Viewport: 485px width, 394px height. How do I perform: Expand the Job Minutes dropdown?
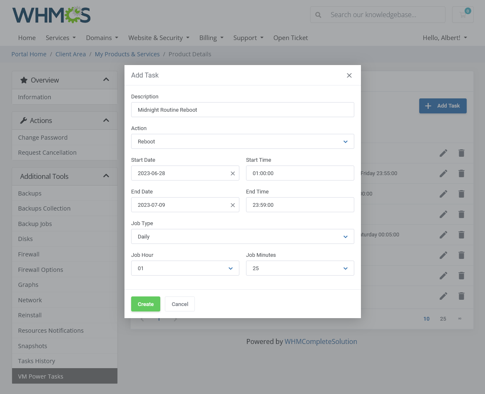(x=300, y=269)
